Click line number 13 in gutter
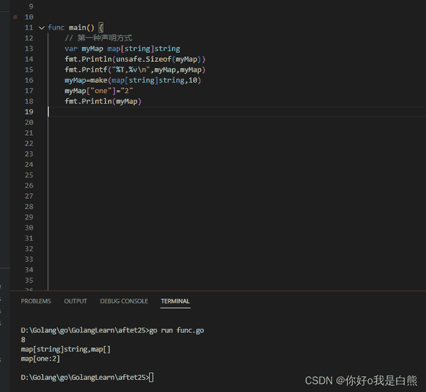426x392 pixels. coord(28,48)
